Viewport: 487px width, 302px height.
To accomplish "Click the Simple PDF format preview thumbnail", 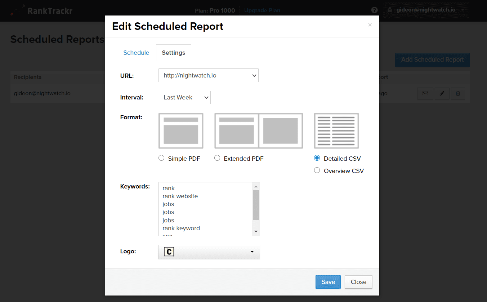I will tap(181, 130).
